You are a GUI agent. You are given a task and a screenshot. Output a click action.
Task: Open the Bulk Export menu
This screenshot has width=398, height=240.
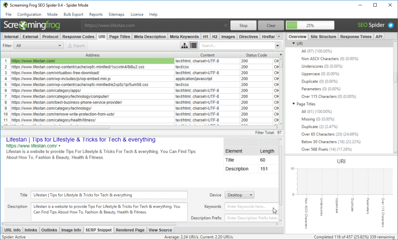tap(73, 14)
